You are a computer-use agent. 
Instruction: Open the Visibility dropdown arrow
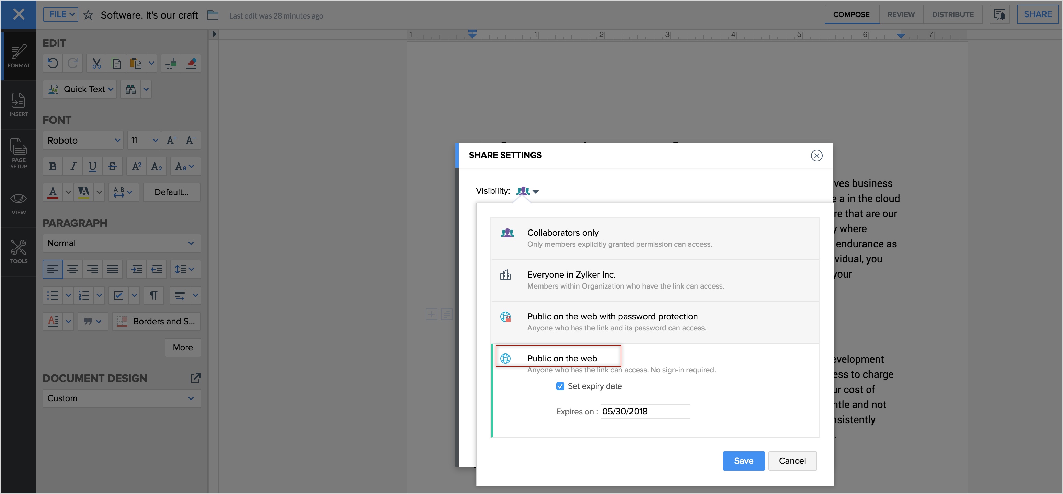536,192
